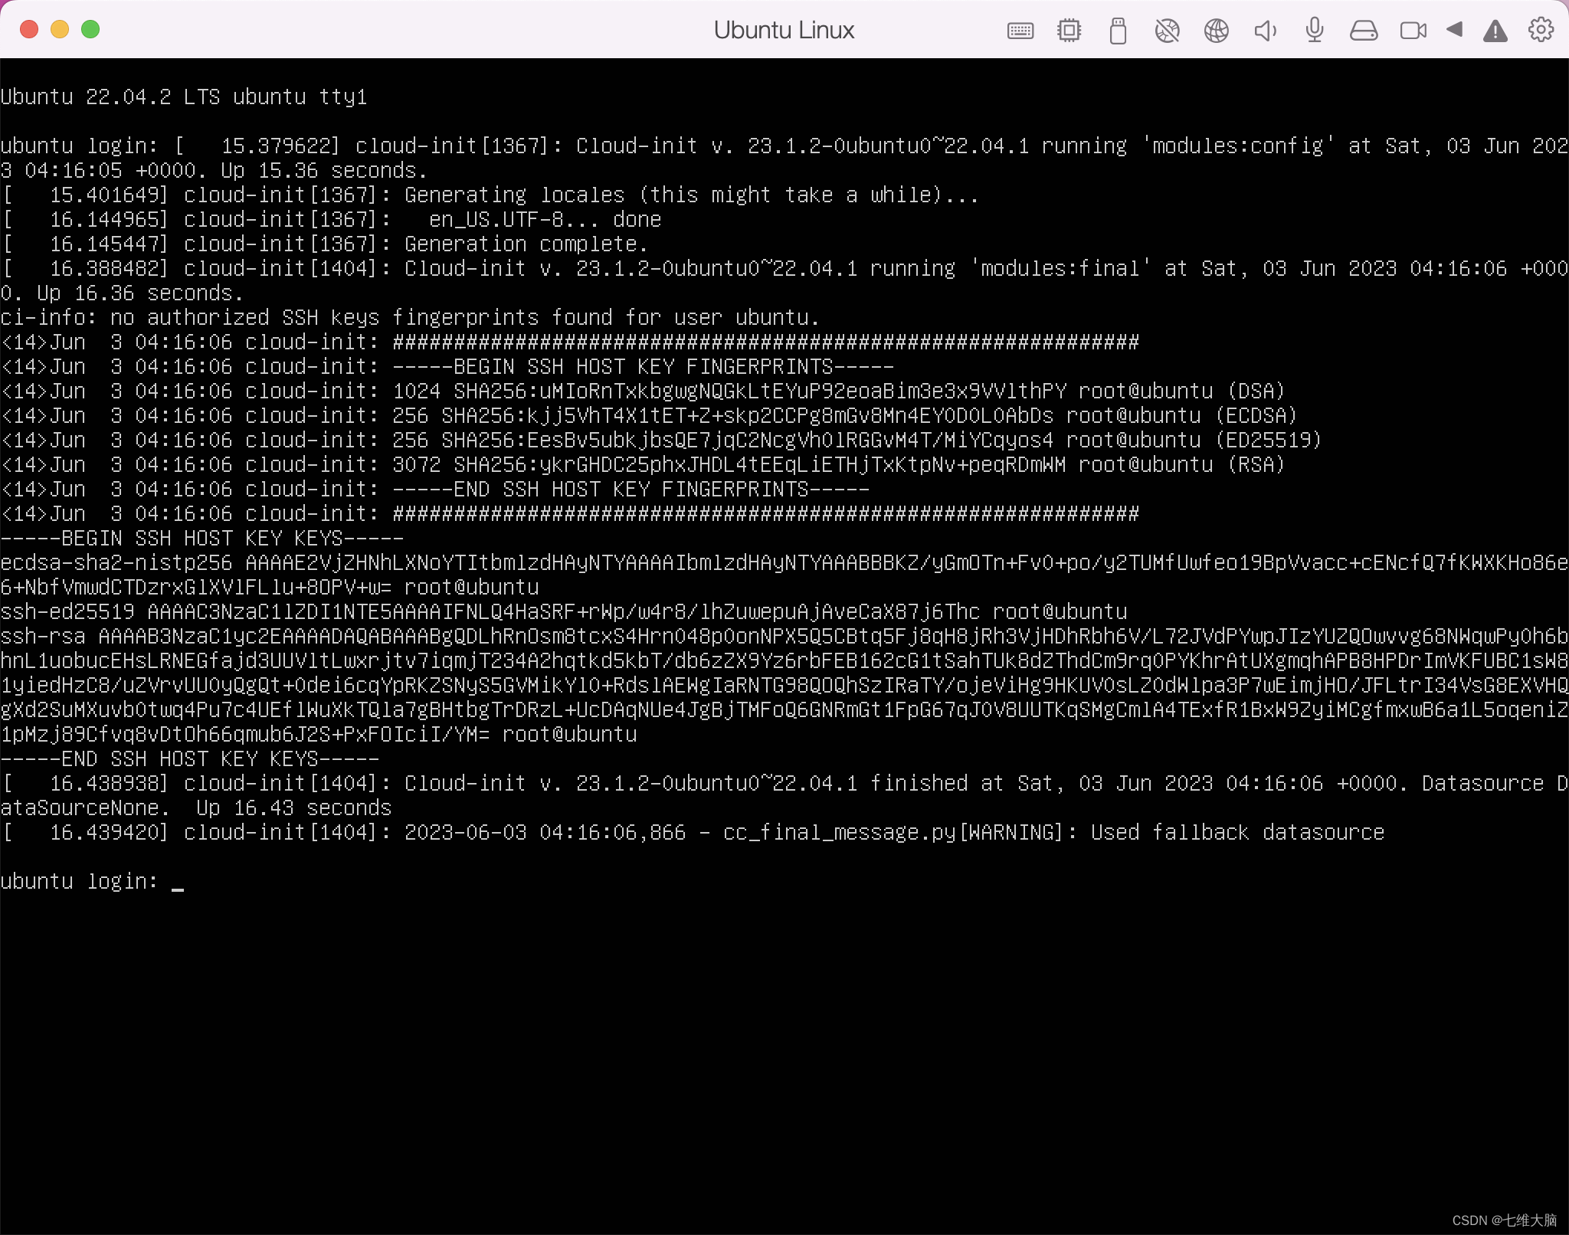Collapse toolbar icons with the left arrow
Image resolution: width=1569 pixels, height=1235 pixels.
(x=1454, y=30)
